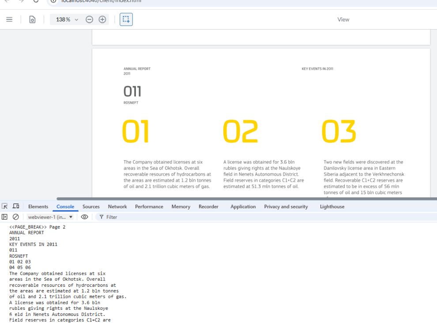Switch to the Recorder tab
Viewport: 437px width, 323px height.
tap(208, 207)
